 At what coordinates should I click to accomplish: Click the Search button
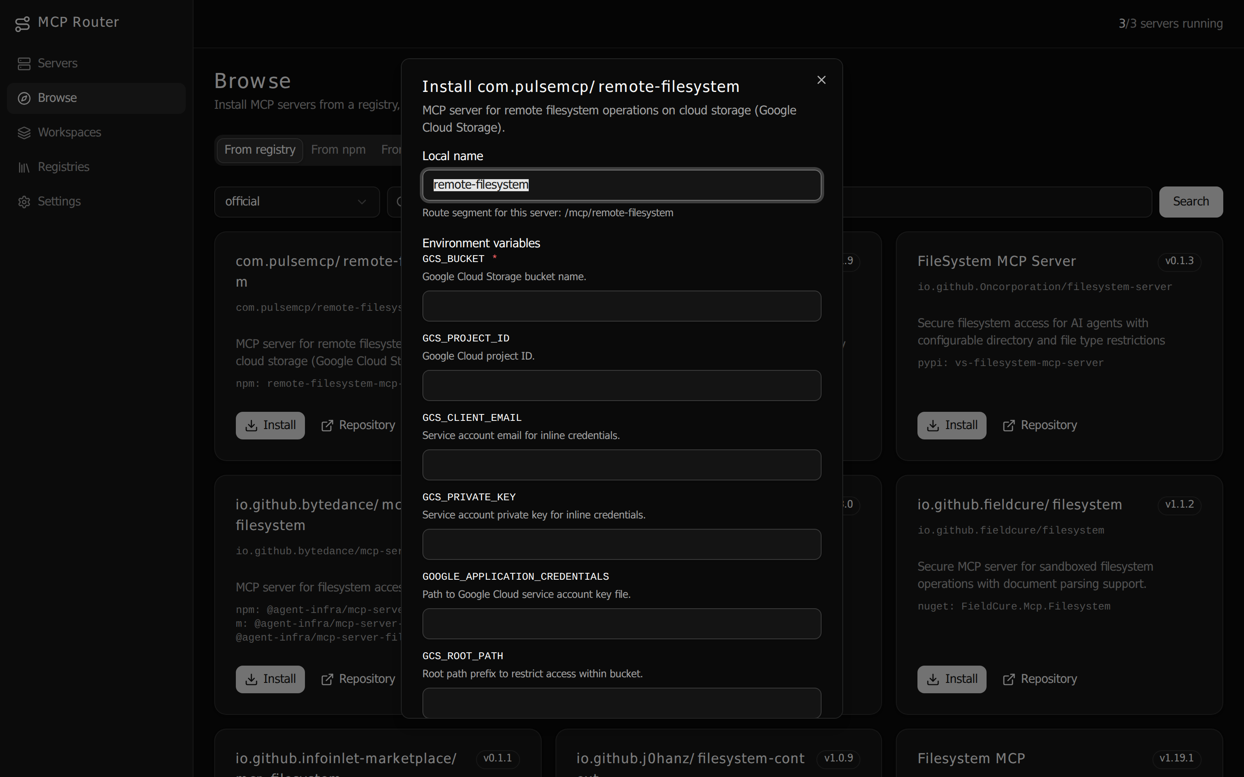click(x=1190, y=202)
